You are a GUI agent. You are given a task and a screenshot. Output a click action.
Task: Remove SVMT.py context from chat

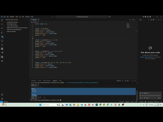[148, 93]
